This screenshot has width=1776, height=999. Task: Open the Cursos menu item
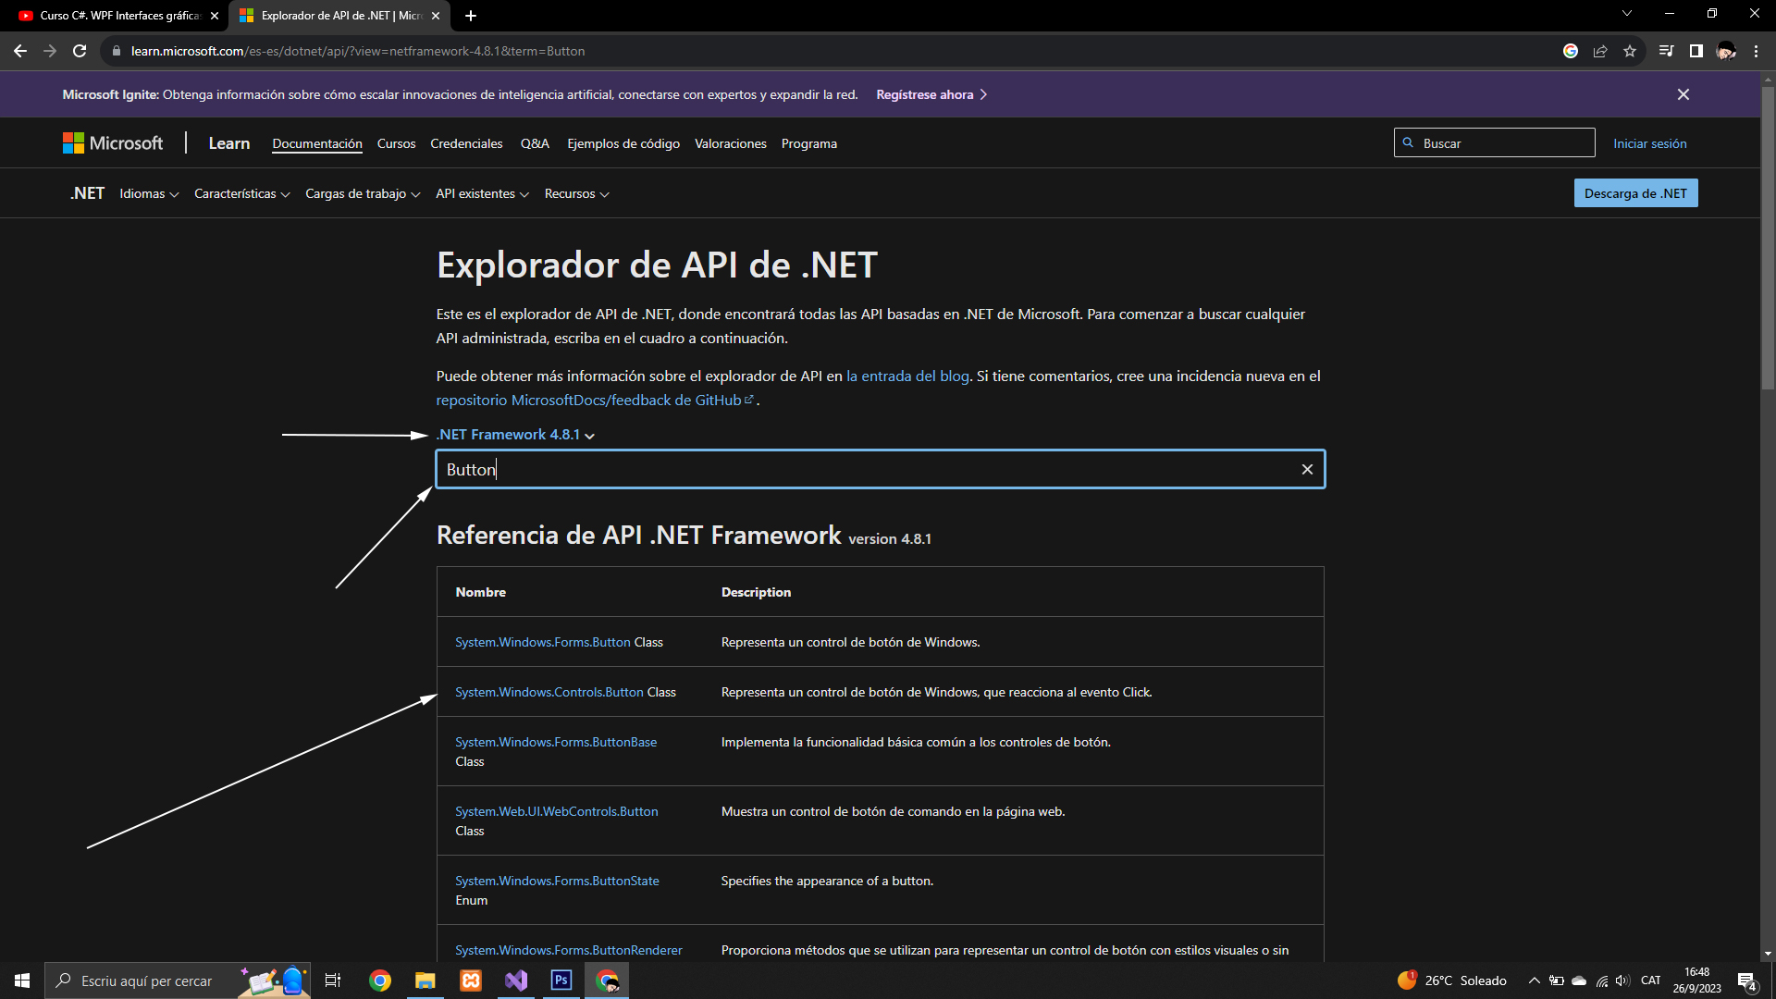(396, 143)
